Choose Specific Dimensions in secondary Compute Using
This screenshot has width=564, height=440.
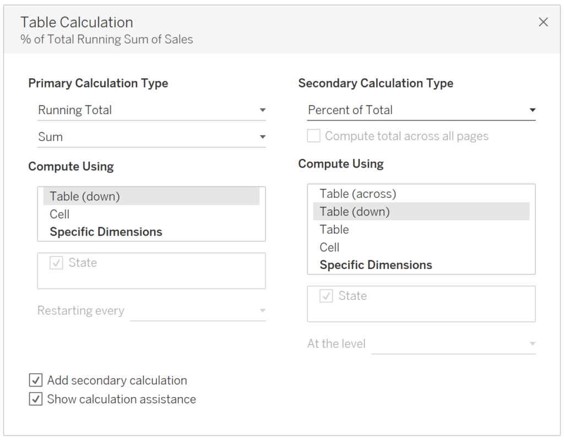[376, 265]
